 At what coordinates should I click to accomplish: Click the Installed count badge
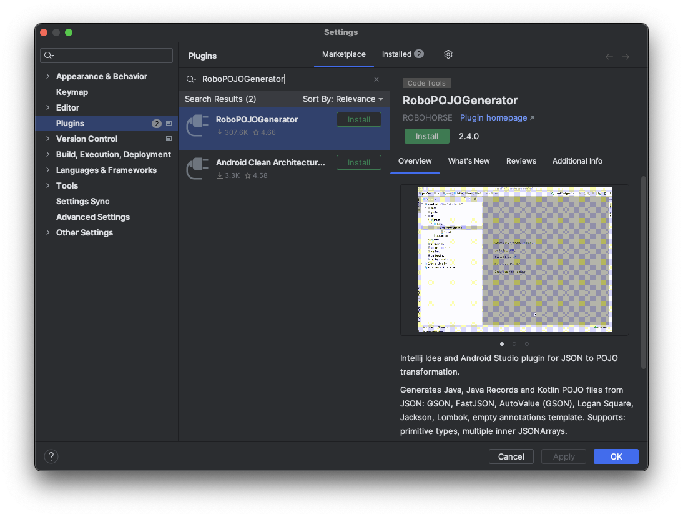coord(418,54)
